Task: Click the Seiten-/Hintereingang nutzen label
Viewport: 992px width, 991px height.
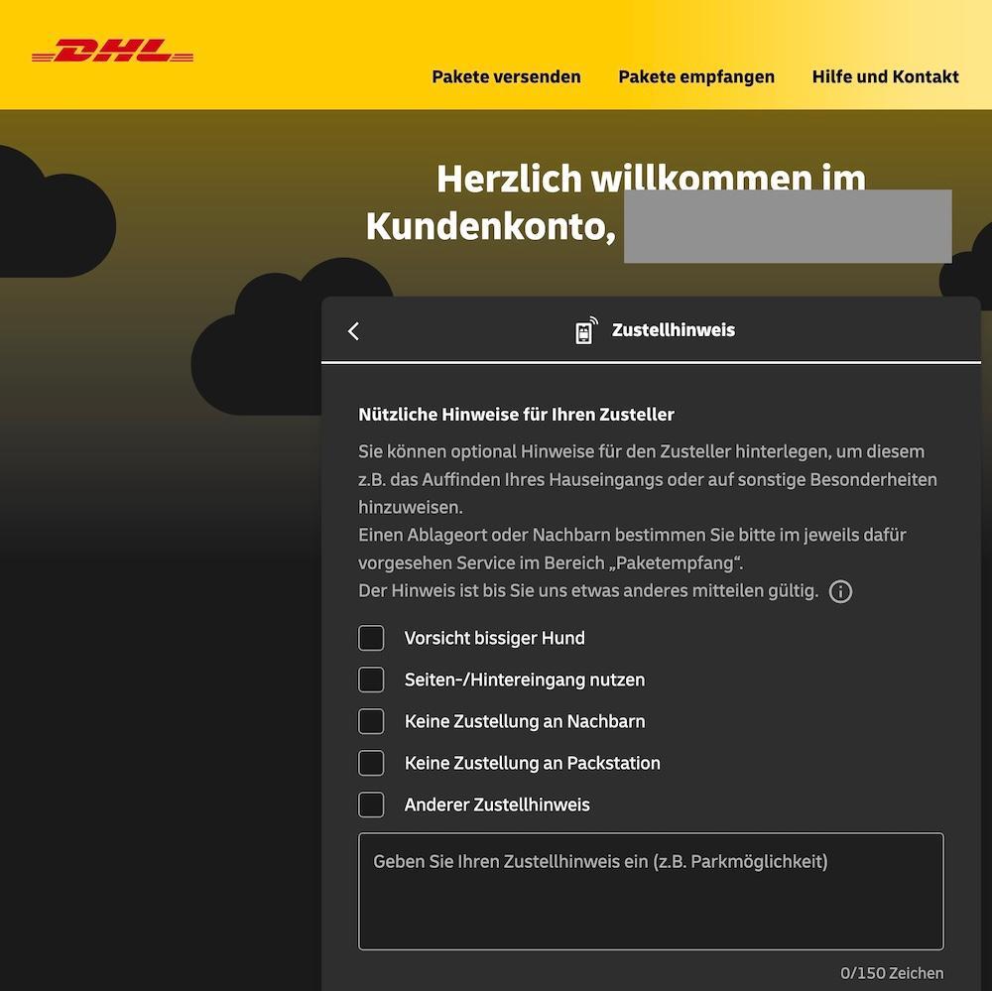Action: (x=525, y=680)
